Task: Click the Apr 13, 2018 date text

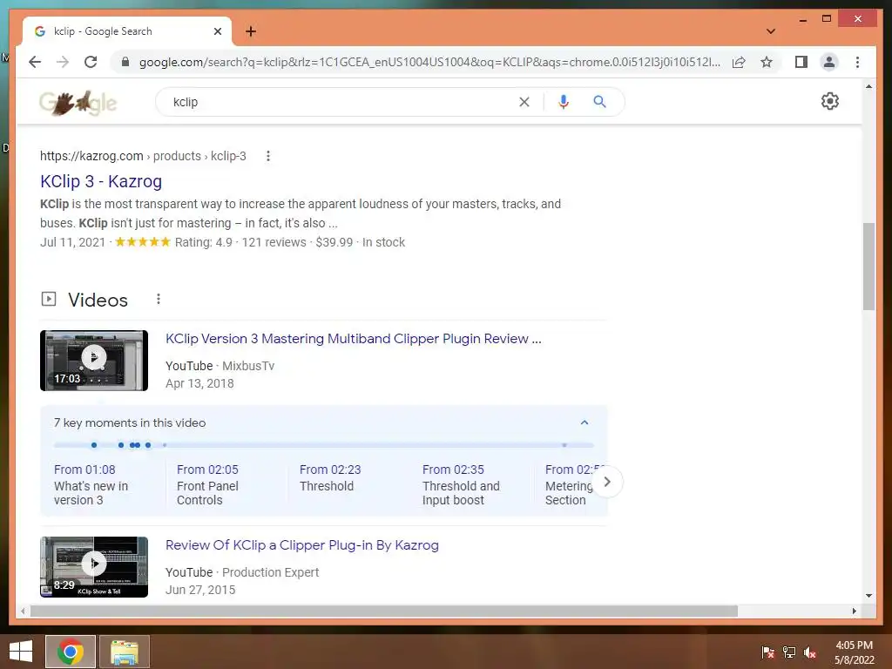Action: (x=199, y=383)
